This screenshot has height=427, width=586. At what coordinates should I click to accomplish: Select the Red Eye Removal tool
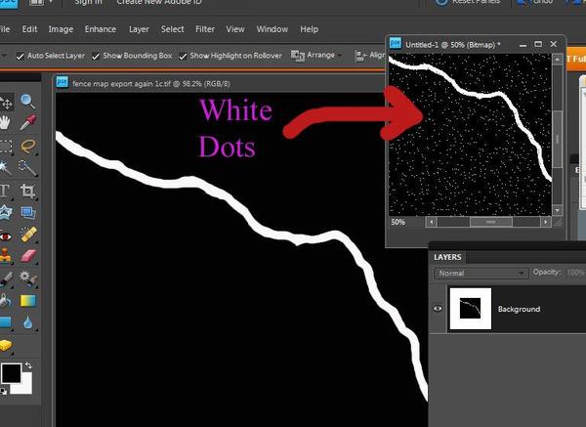pos(5,236)
